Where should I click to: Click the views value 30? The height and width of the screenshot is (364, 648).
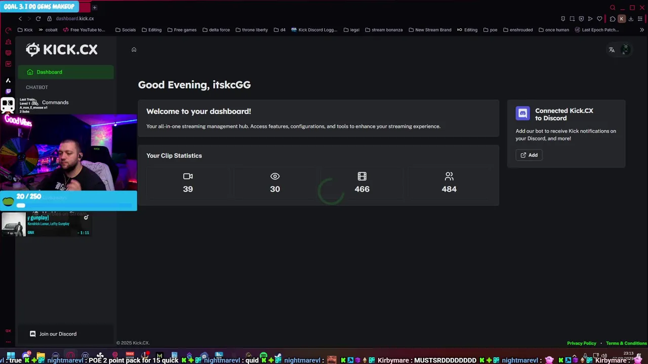[x=275, y=189]
